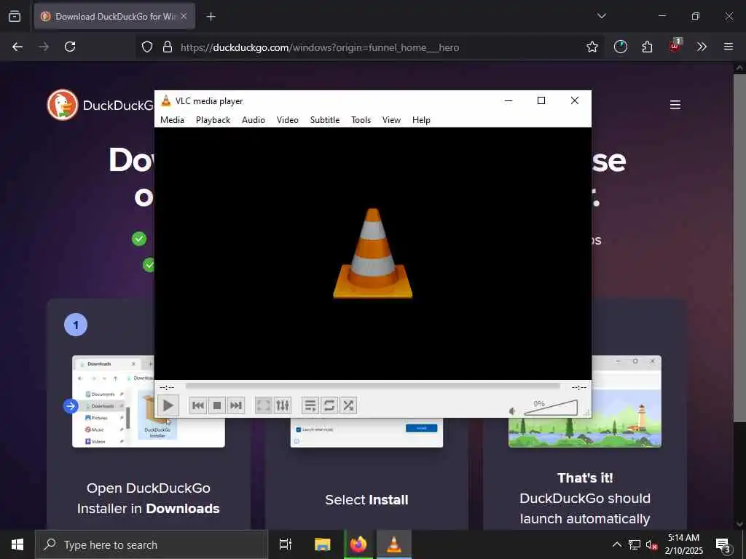The width and height of the screenshot is (746, 559).
Task: Open the VLC Subtitle menu
Action: coord(325,120)
